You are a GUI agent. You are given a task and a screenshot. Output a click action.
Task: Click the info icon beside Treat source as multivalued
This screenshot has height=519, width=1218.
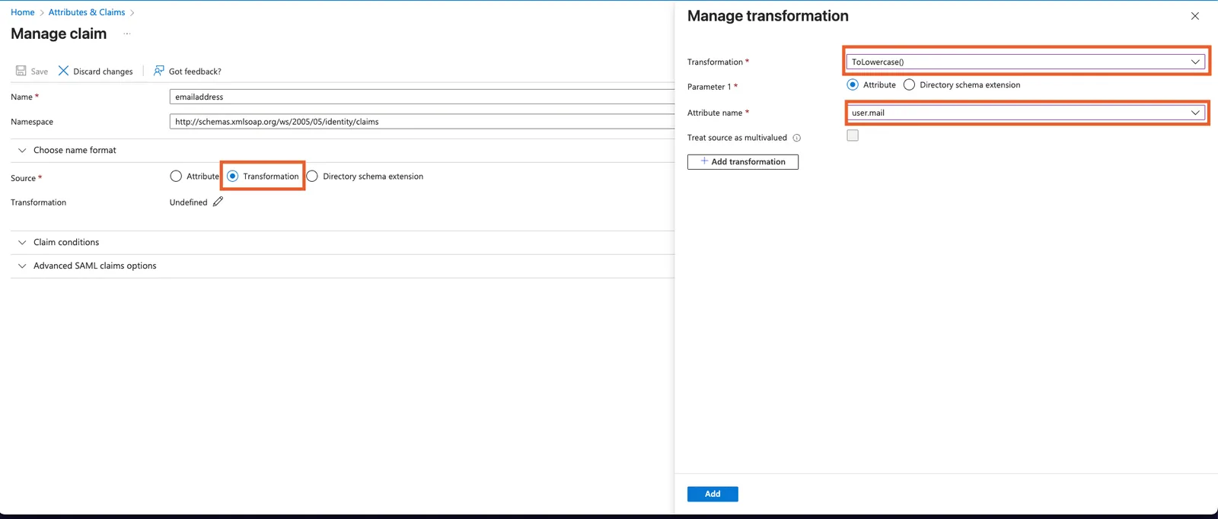tap(797, 138)
